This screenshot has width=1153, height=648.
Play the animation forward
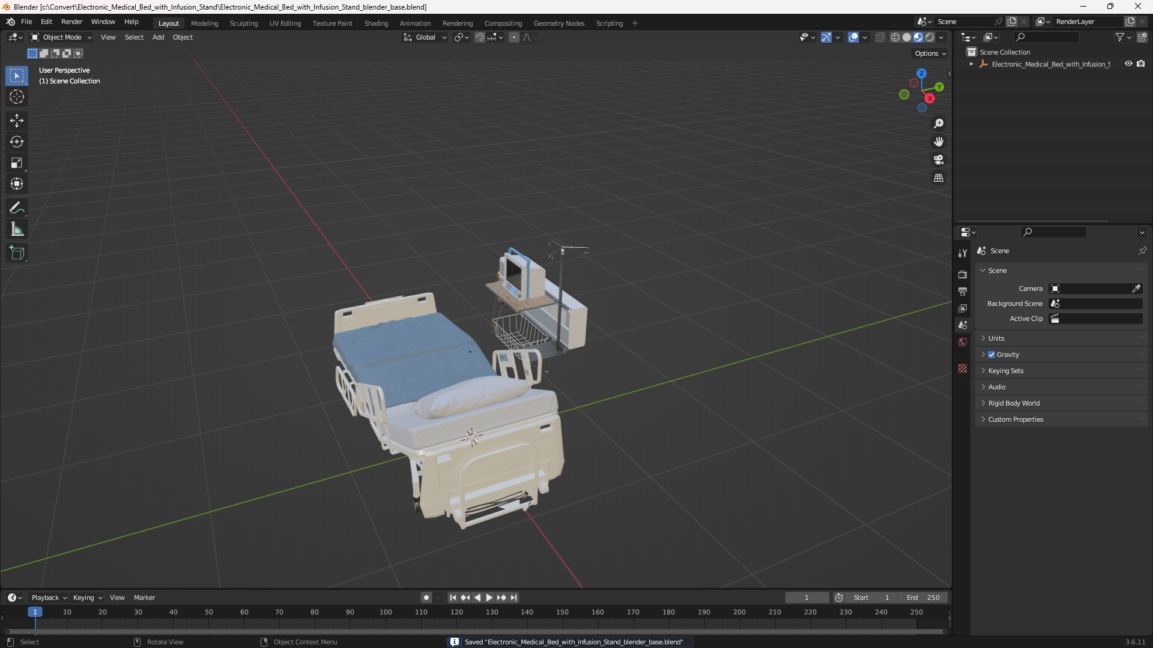point(489,598)
